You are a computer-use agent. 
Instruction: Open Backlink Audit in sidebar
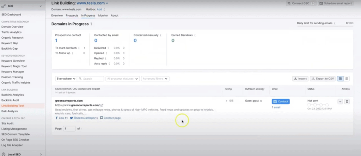coord(10,100)
